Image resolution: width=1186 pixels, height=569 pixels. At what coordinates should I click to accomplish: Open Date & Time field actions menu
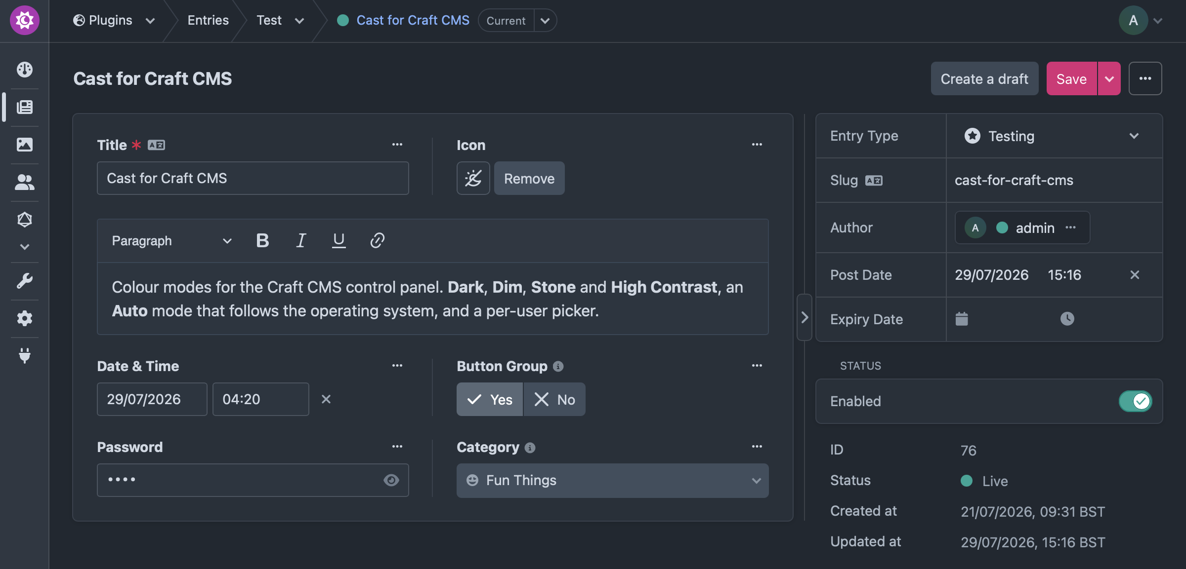click(x=397, y=366)
